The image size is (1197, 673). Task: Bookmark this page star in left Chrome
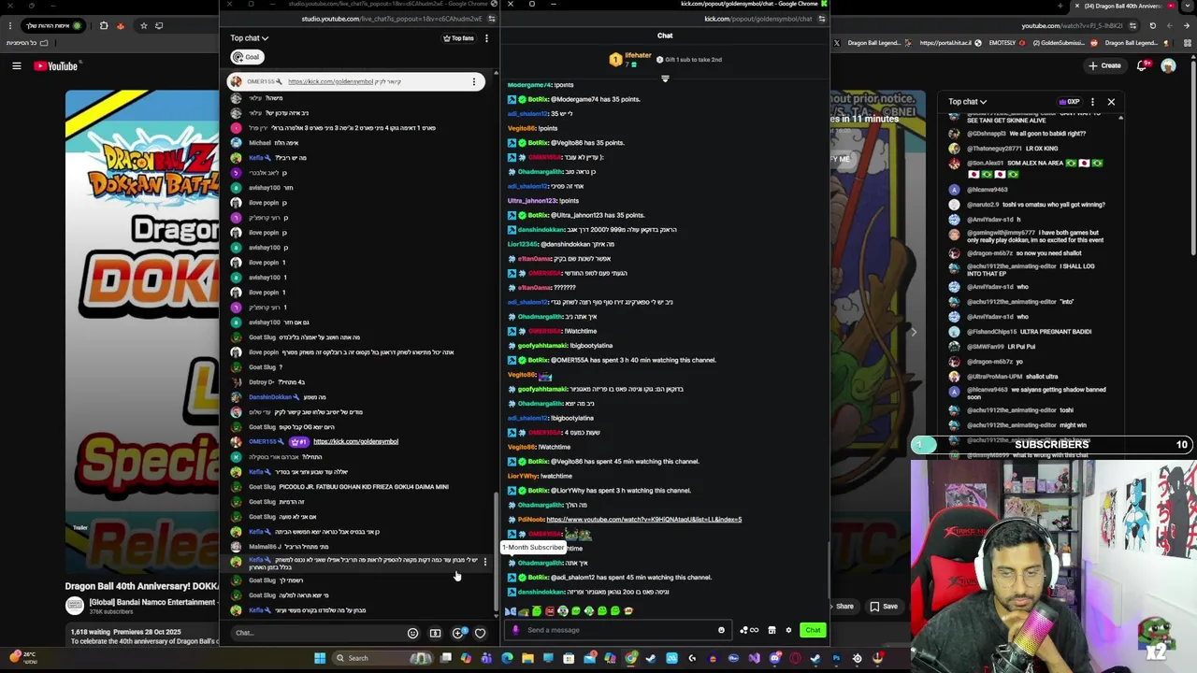(x=143, y=25)
